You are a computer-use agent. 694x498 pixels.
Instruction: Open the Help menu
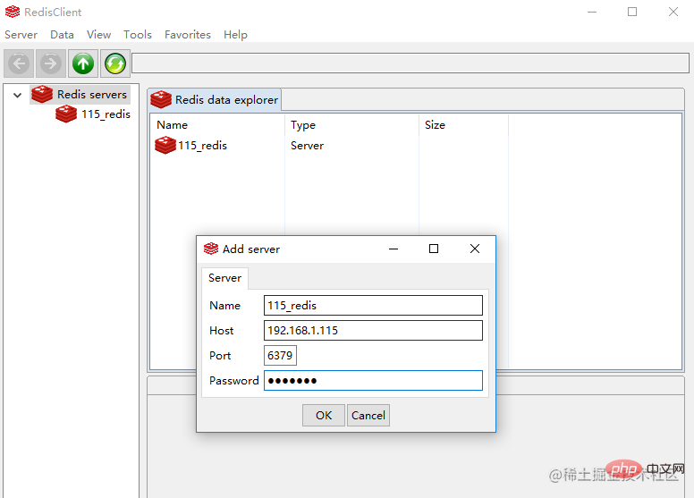pyautogui.click(x=235, y=35)
